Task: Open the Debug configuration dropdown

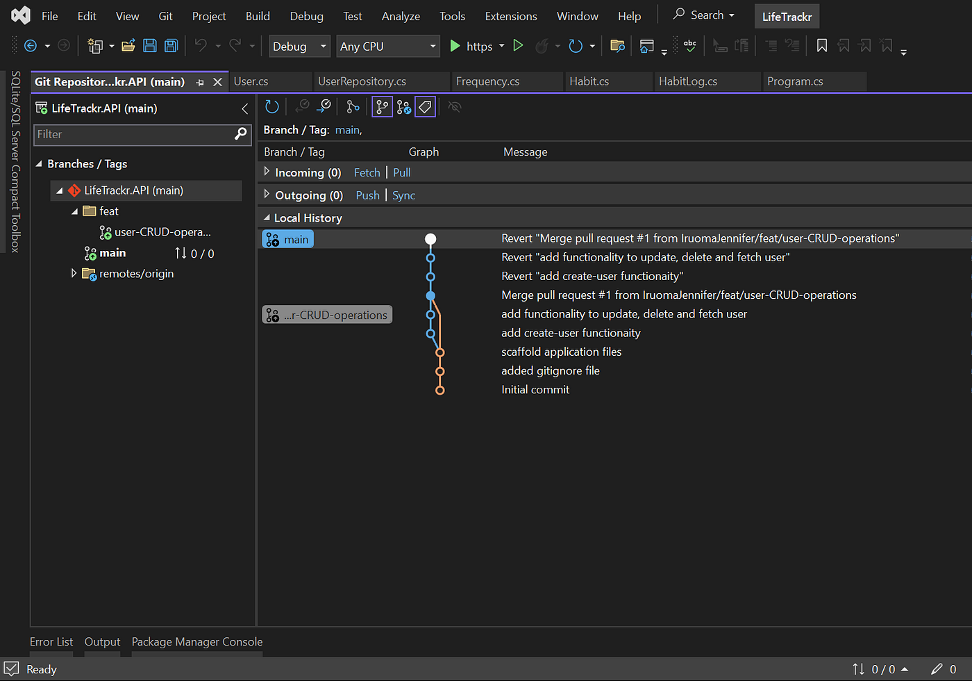Action: point(299,47)
